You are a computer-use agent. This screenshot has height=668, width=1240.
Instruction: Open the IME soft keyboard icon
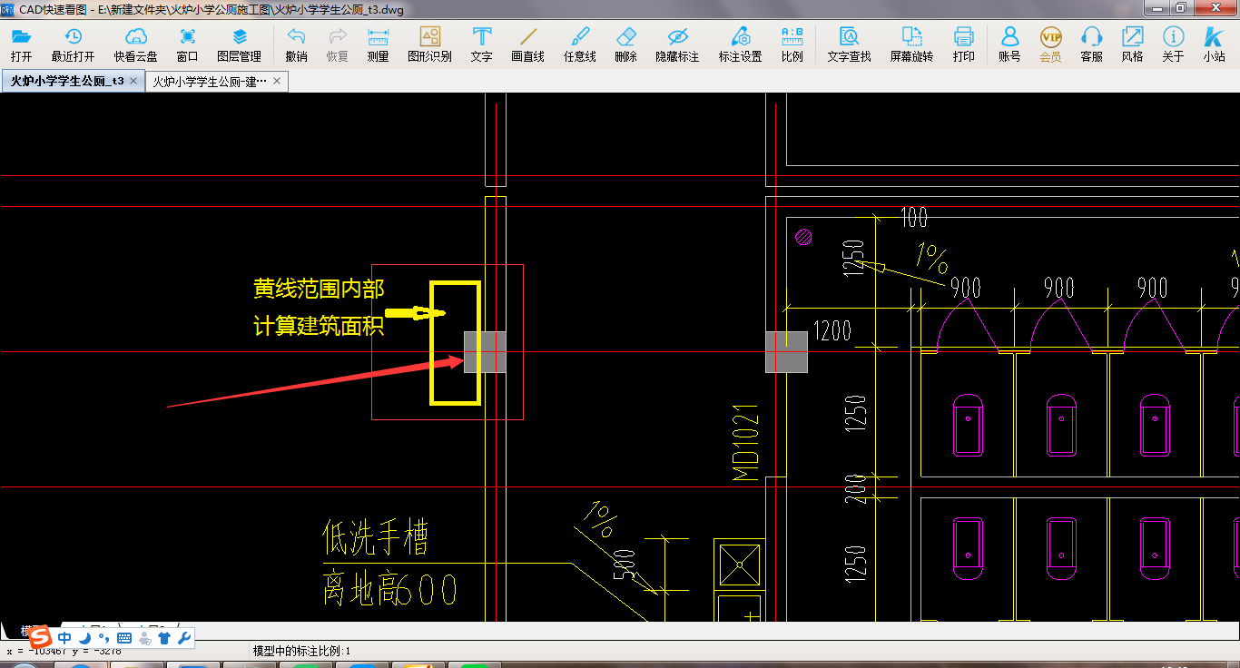(x=124, y=638)
